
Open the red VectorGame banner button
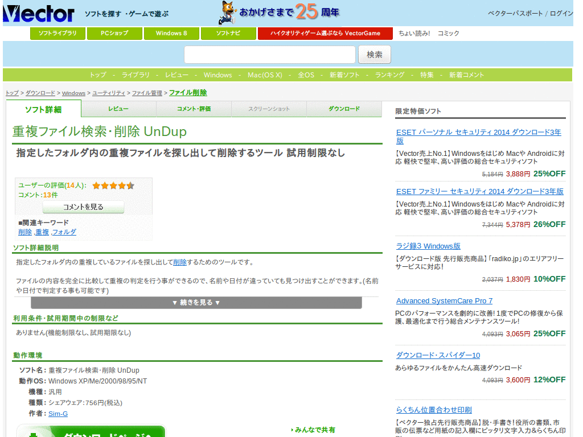(x=325, y=34)
